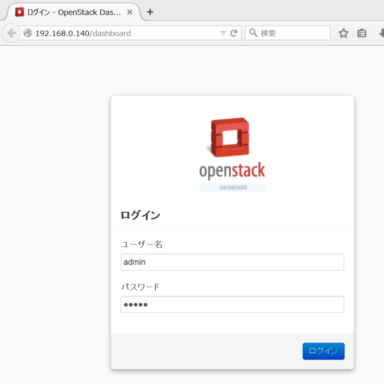384x385 pixels.
Task: Open the URL history dropdown arrow
Action: point(223,33)
